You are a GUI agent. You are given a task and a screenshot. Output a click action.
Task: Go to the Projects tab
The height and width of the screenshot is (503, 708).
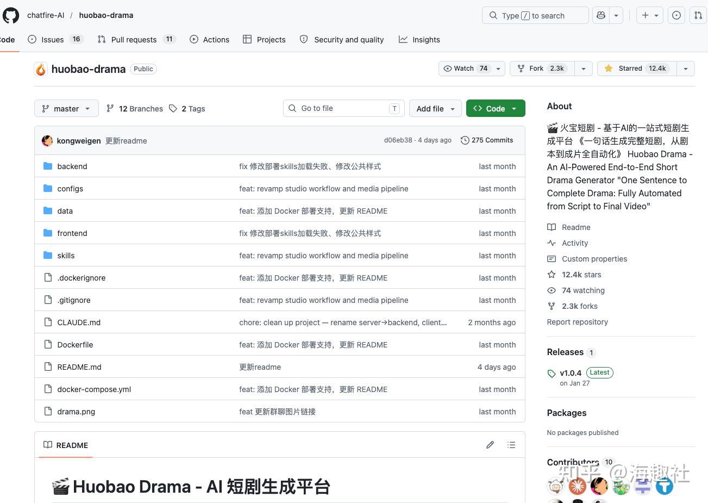click(x=265, y=39)
